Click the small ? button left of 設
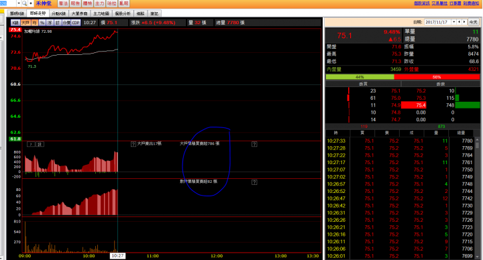 point(31,144)
